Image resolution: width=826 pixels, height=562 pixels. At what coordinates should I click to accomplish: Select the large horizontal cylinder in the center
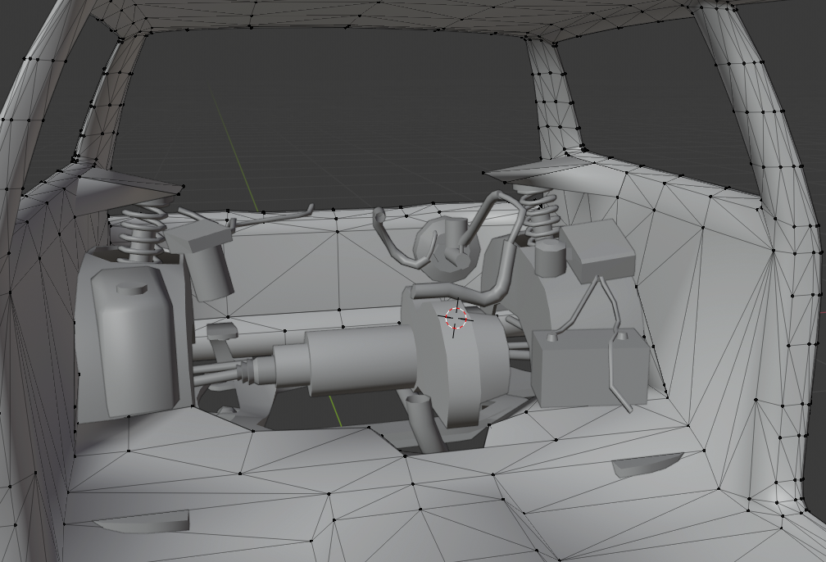(361, 360)
